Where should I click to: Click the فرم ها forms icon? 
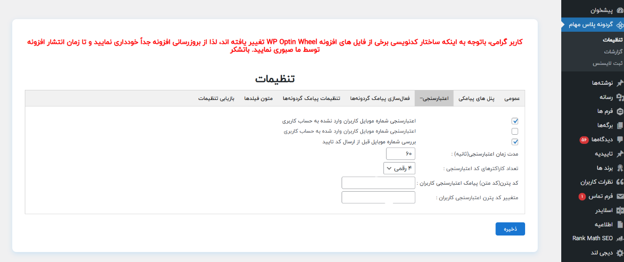620,111
